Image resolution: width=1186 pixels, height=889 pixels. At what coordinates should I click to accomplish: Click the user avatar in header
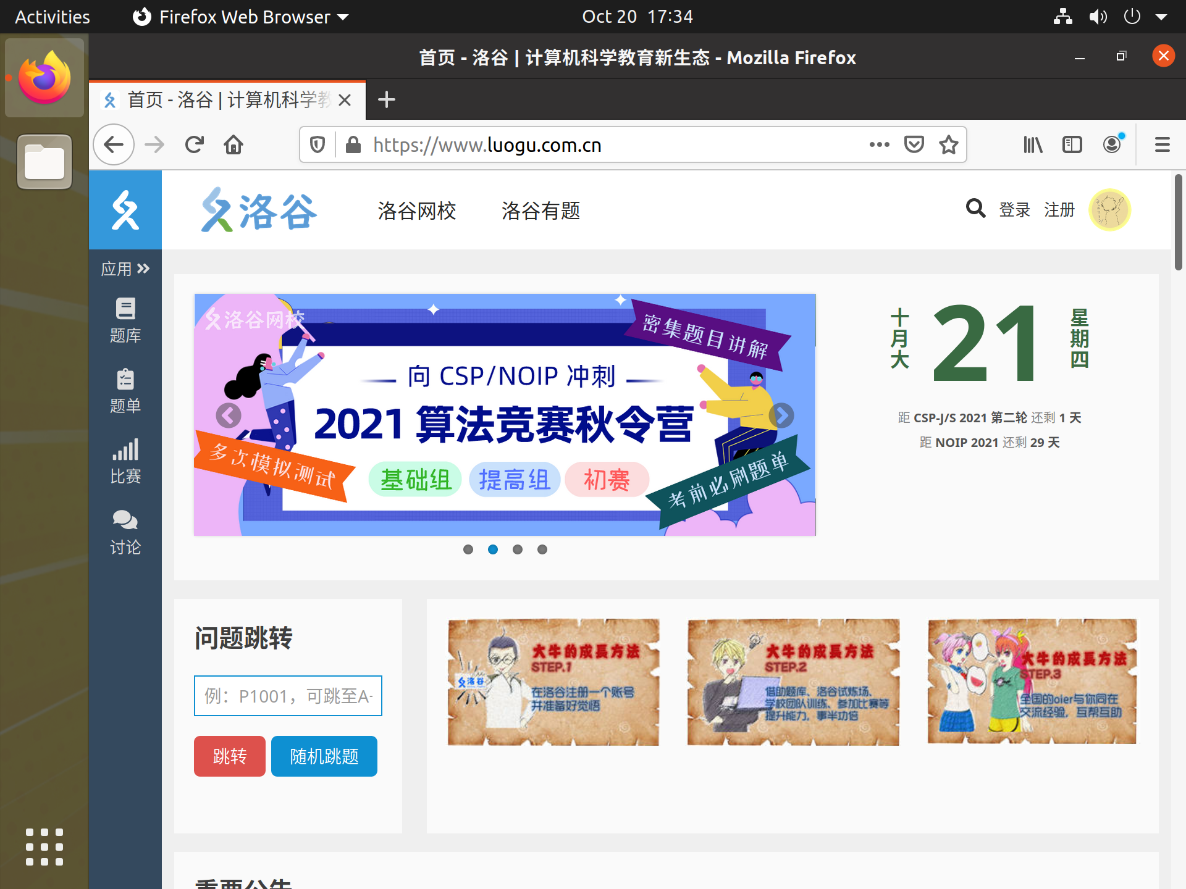[x=1109, y=210]
